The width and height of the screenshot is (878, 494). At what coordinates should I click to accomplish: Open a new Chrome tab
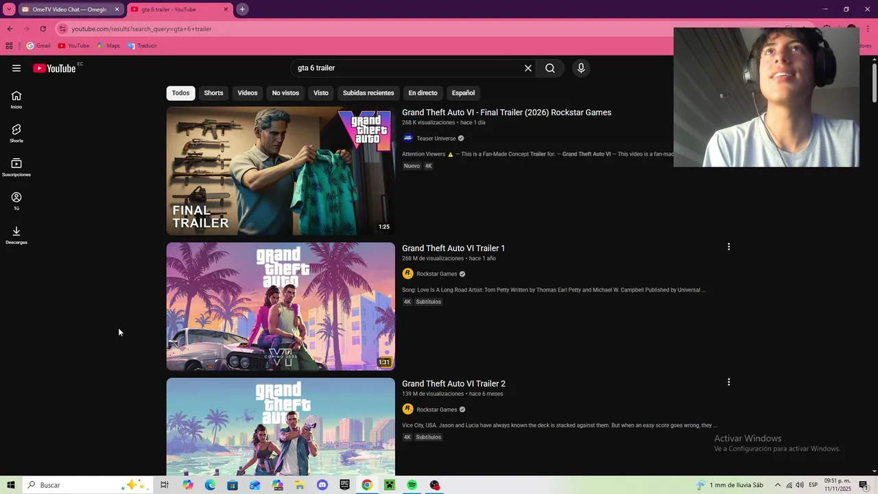click(x=242, y=9)
